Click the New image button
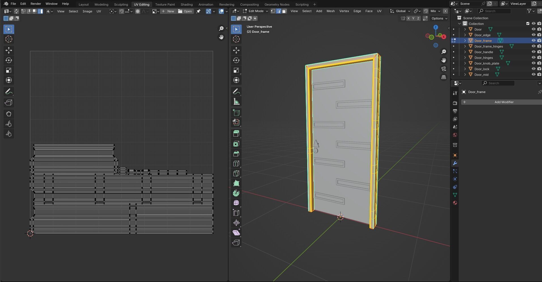 [x=168, y=11]
